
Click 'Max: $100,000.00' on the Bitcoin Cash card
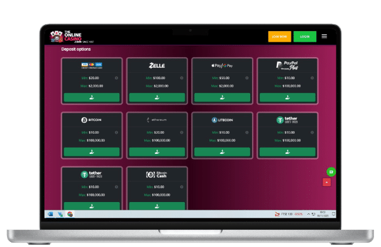pyautogui.click(x=157, y=195)
